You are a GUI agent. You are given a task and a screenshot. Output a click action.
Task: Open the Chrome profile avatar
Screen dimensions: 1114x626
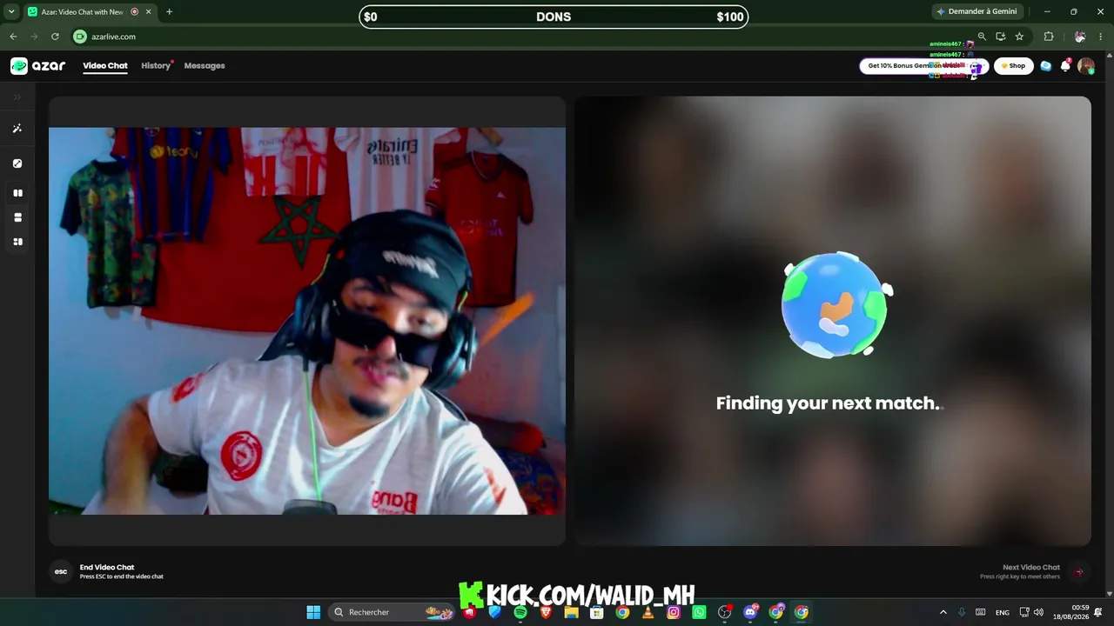tap(1080, 37)
